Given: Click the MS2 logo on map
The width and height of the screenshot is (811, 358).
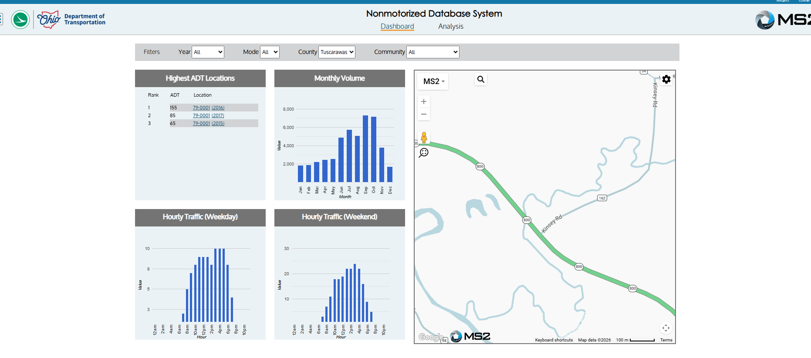Looking at the screenshot, I should (x=470, y=336).
